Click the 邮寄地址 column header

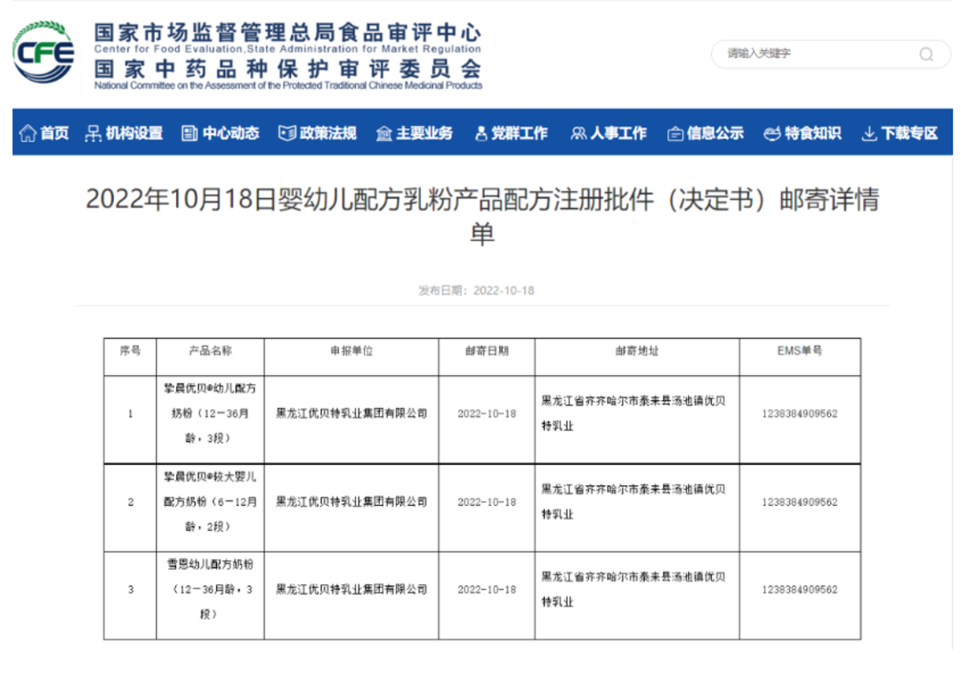tap(637, 351)
